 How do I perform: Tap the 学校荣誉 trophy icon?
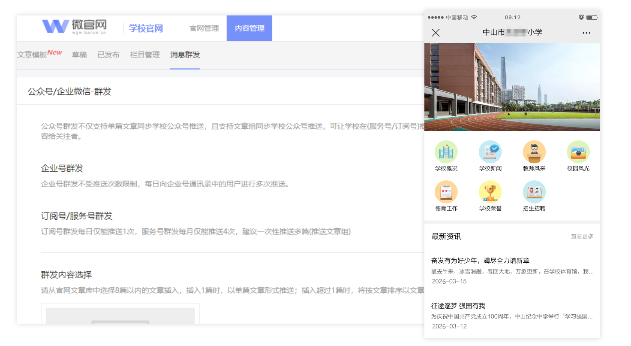pos(490,192)
